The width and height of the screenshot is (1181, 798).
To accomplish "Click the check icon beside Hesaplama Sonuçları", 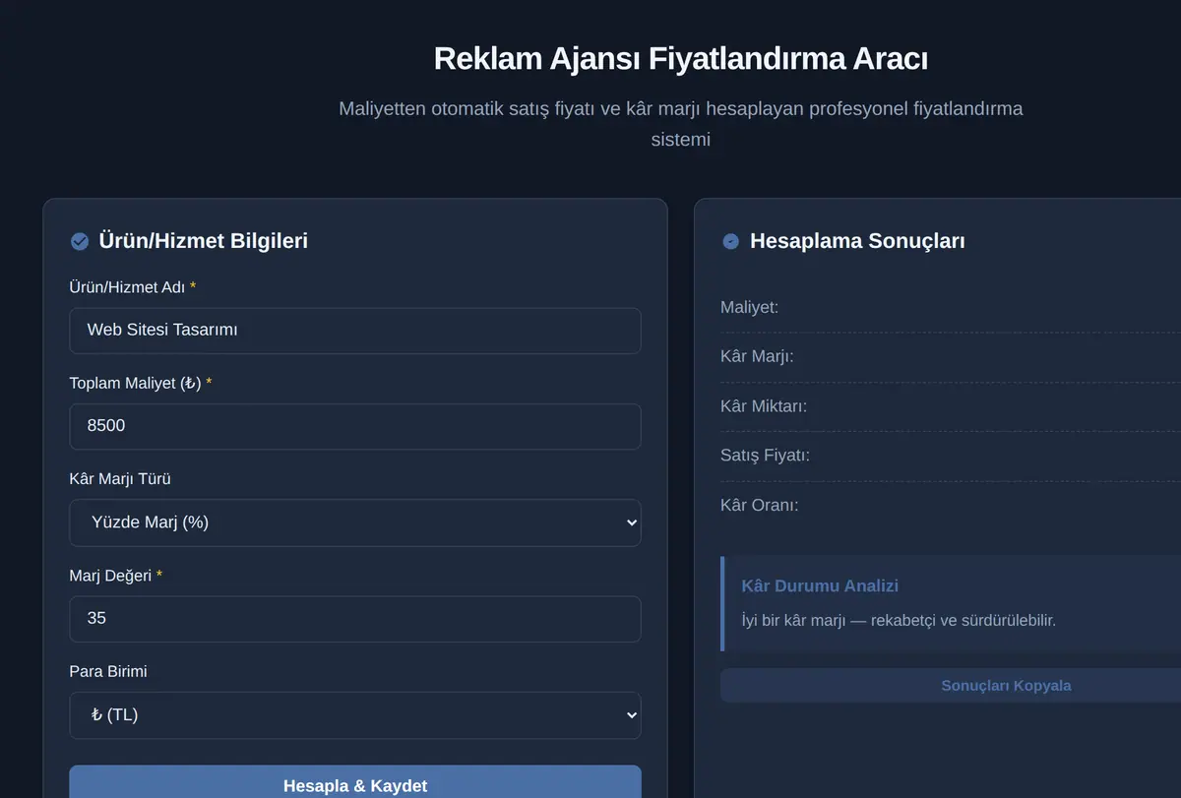I will [x=730, y=241].
